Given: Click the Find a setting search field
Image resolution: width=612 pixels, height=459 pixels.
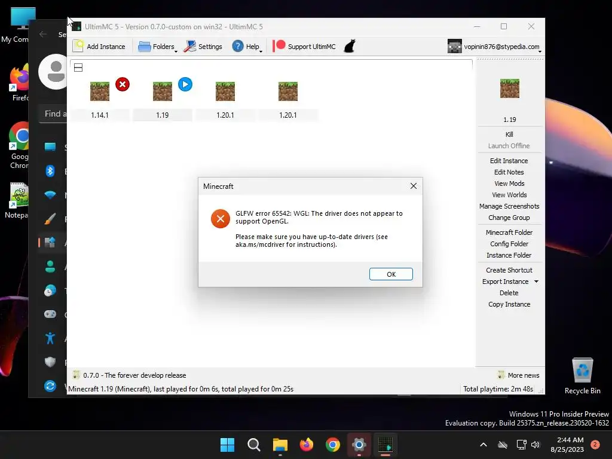Looking at the screenshot, I should pos(53,114).
